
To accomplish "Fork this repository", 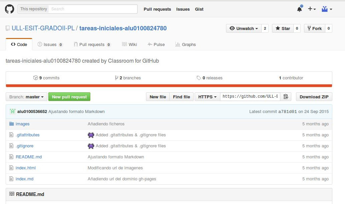I will click(x=314, y=28).
